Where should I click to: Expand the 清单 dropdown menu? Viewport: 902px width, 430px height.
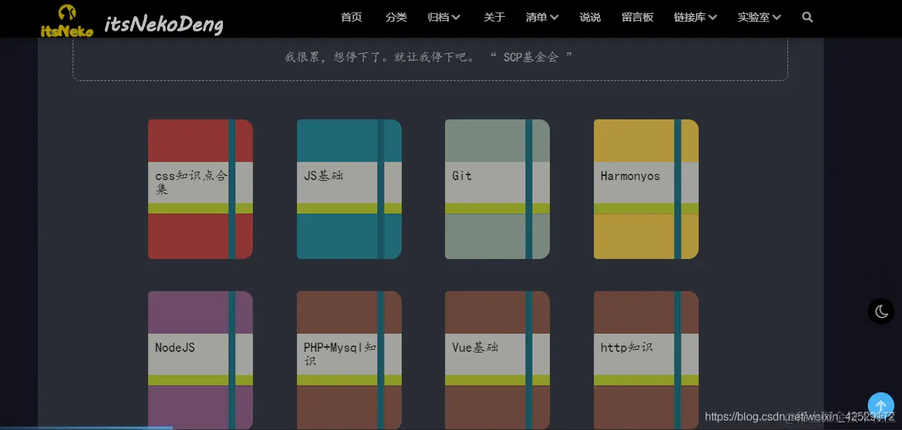(541, 17)
